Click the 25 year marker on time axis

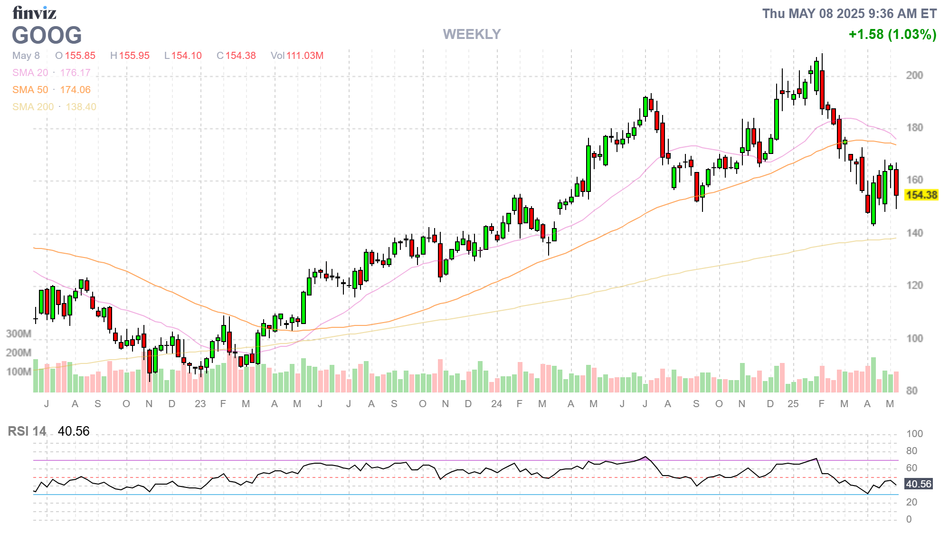pyautogui.click(x=793, y=404)
